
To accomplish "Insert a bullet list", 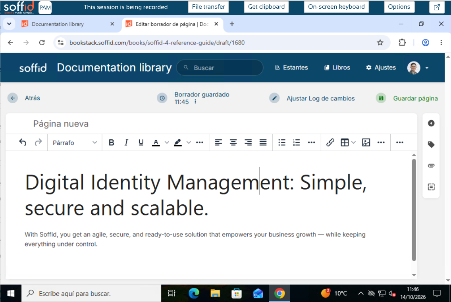I will click(282, 142).
